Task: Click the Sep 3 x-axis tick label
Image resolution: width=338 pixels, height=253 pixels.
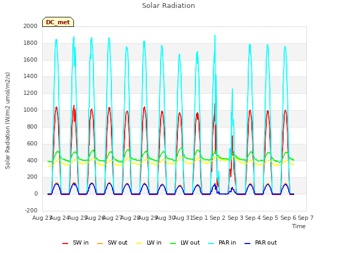Action: (236, 218)
